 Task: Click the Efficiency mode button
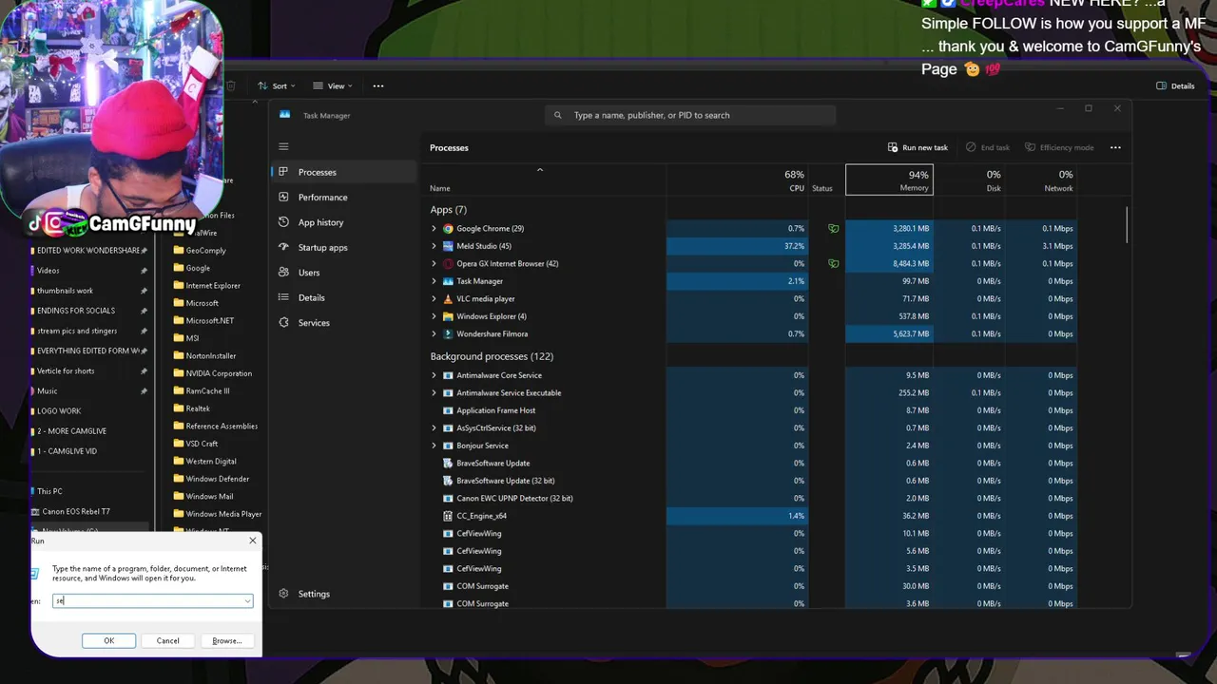(x=1058, y=147)
